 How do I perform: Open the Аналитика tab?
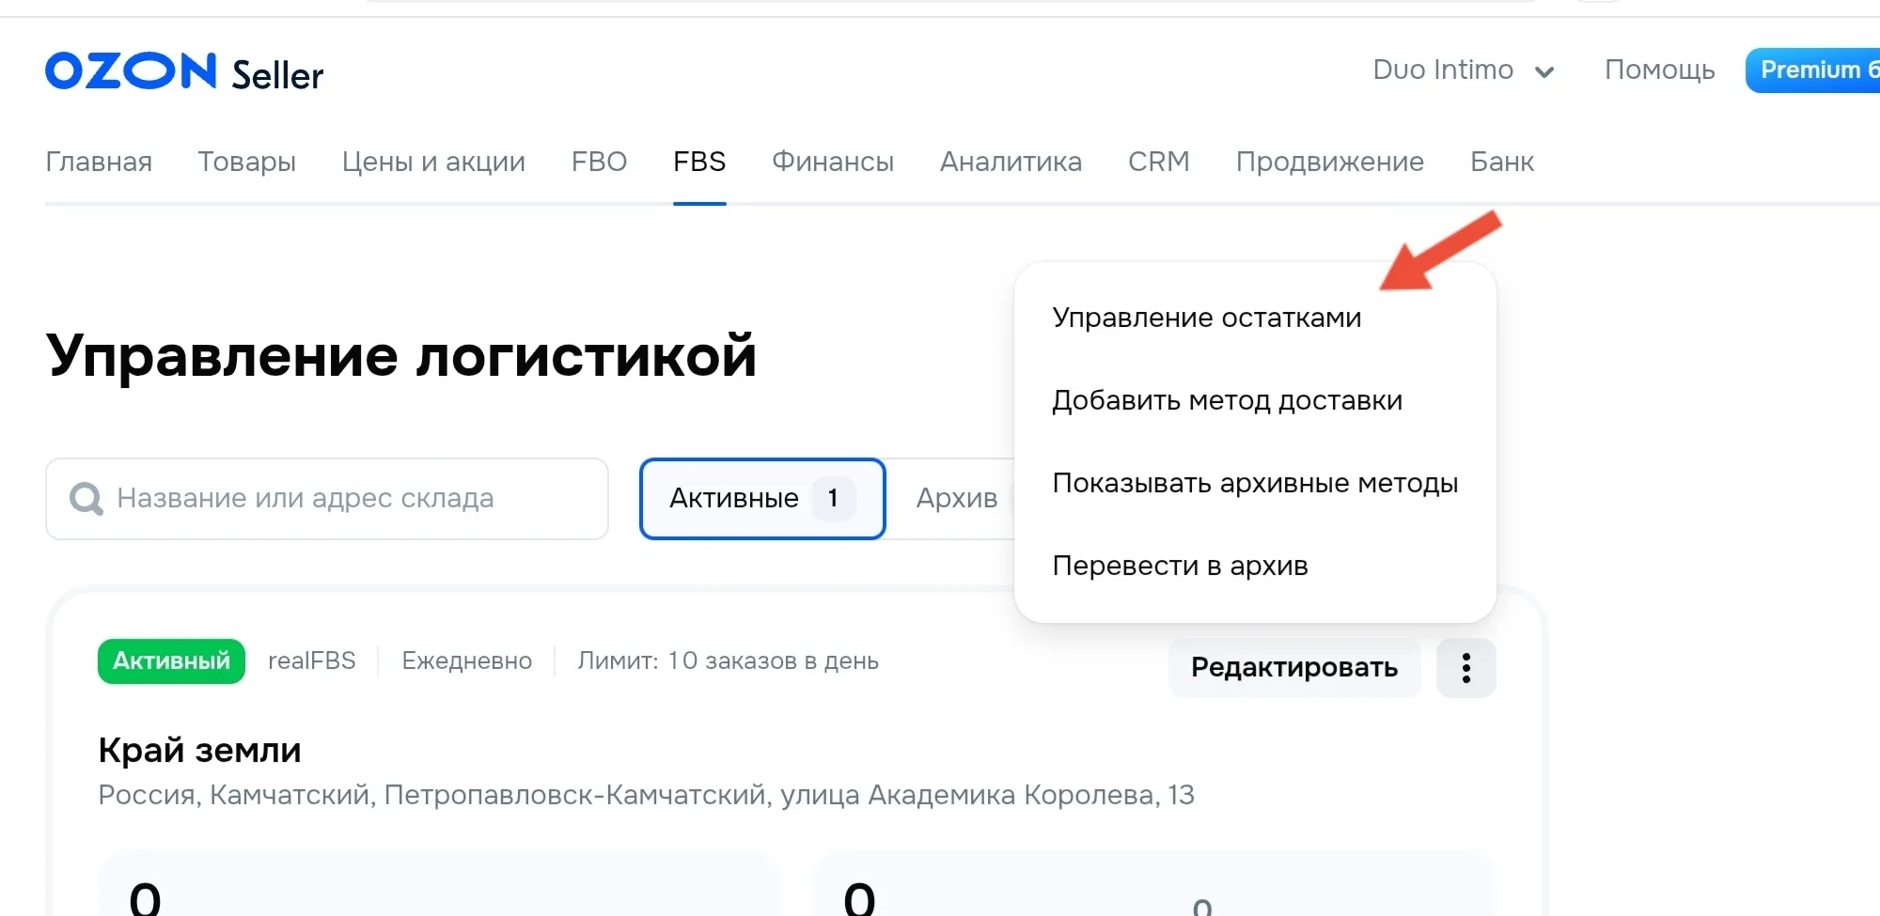pos(1010,162)
